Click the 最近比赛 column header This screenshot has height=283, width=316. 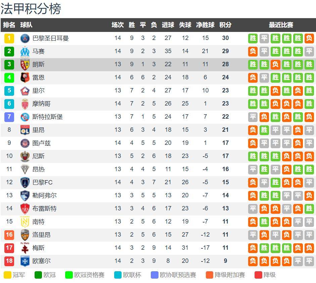coord(281,25)
